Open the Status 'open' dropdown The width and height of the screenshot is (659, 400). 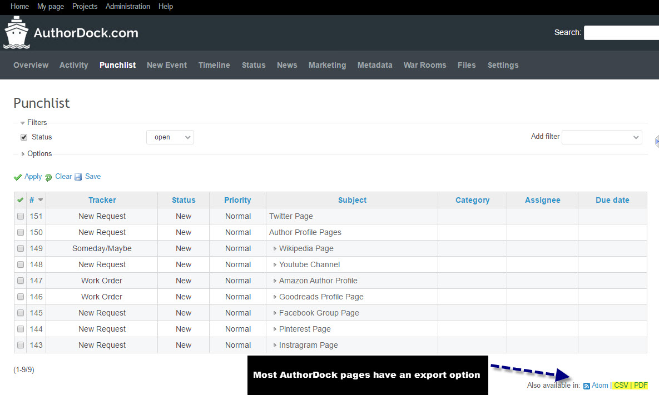(x=170, y=137)
